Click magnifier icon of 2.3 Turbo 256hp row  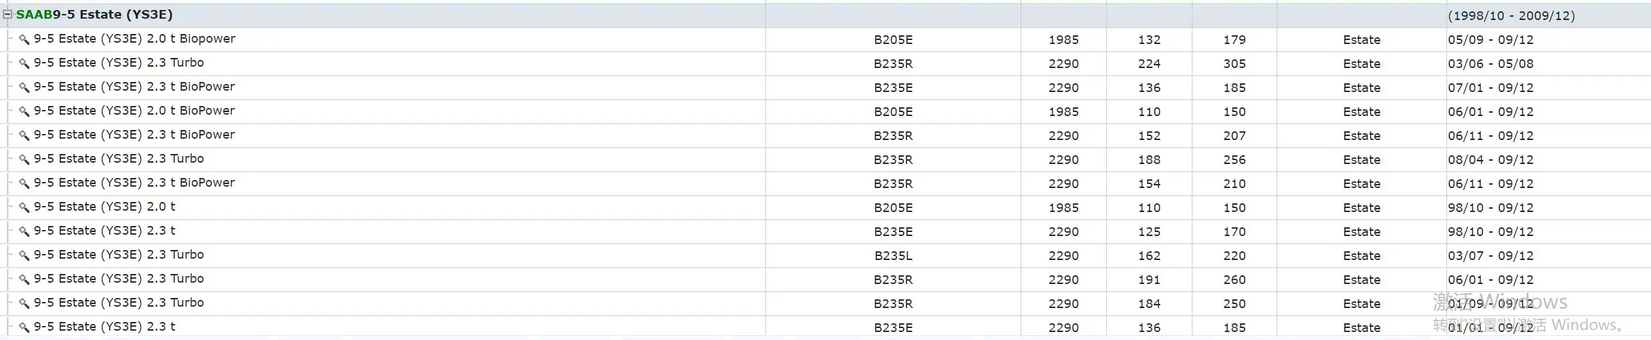(24, 159)
